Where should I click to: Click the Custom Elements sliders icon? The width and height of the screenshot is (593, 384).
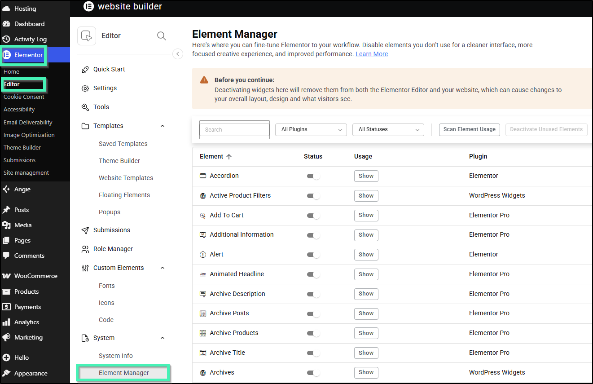point(85,268)
